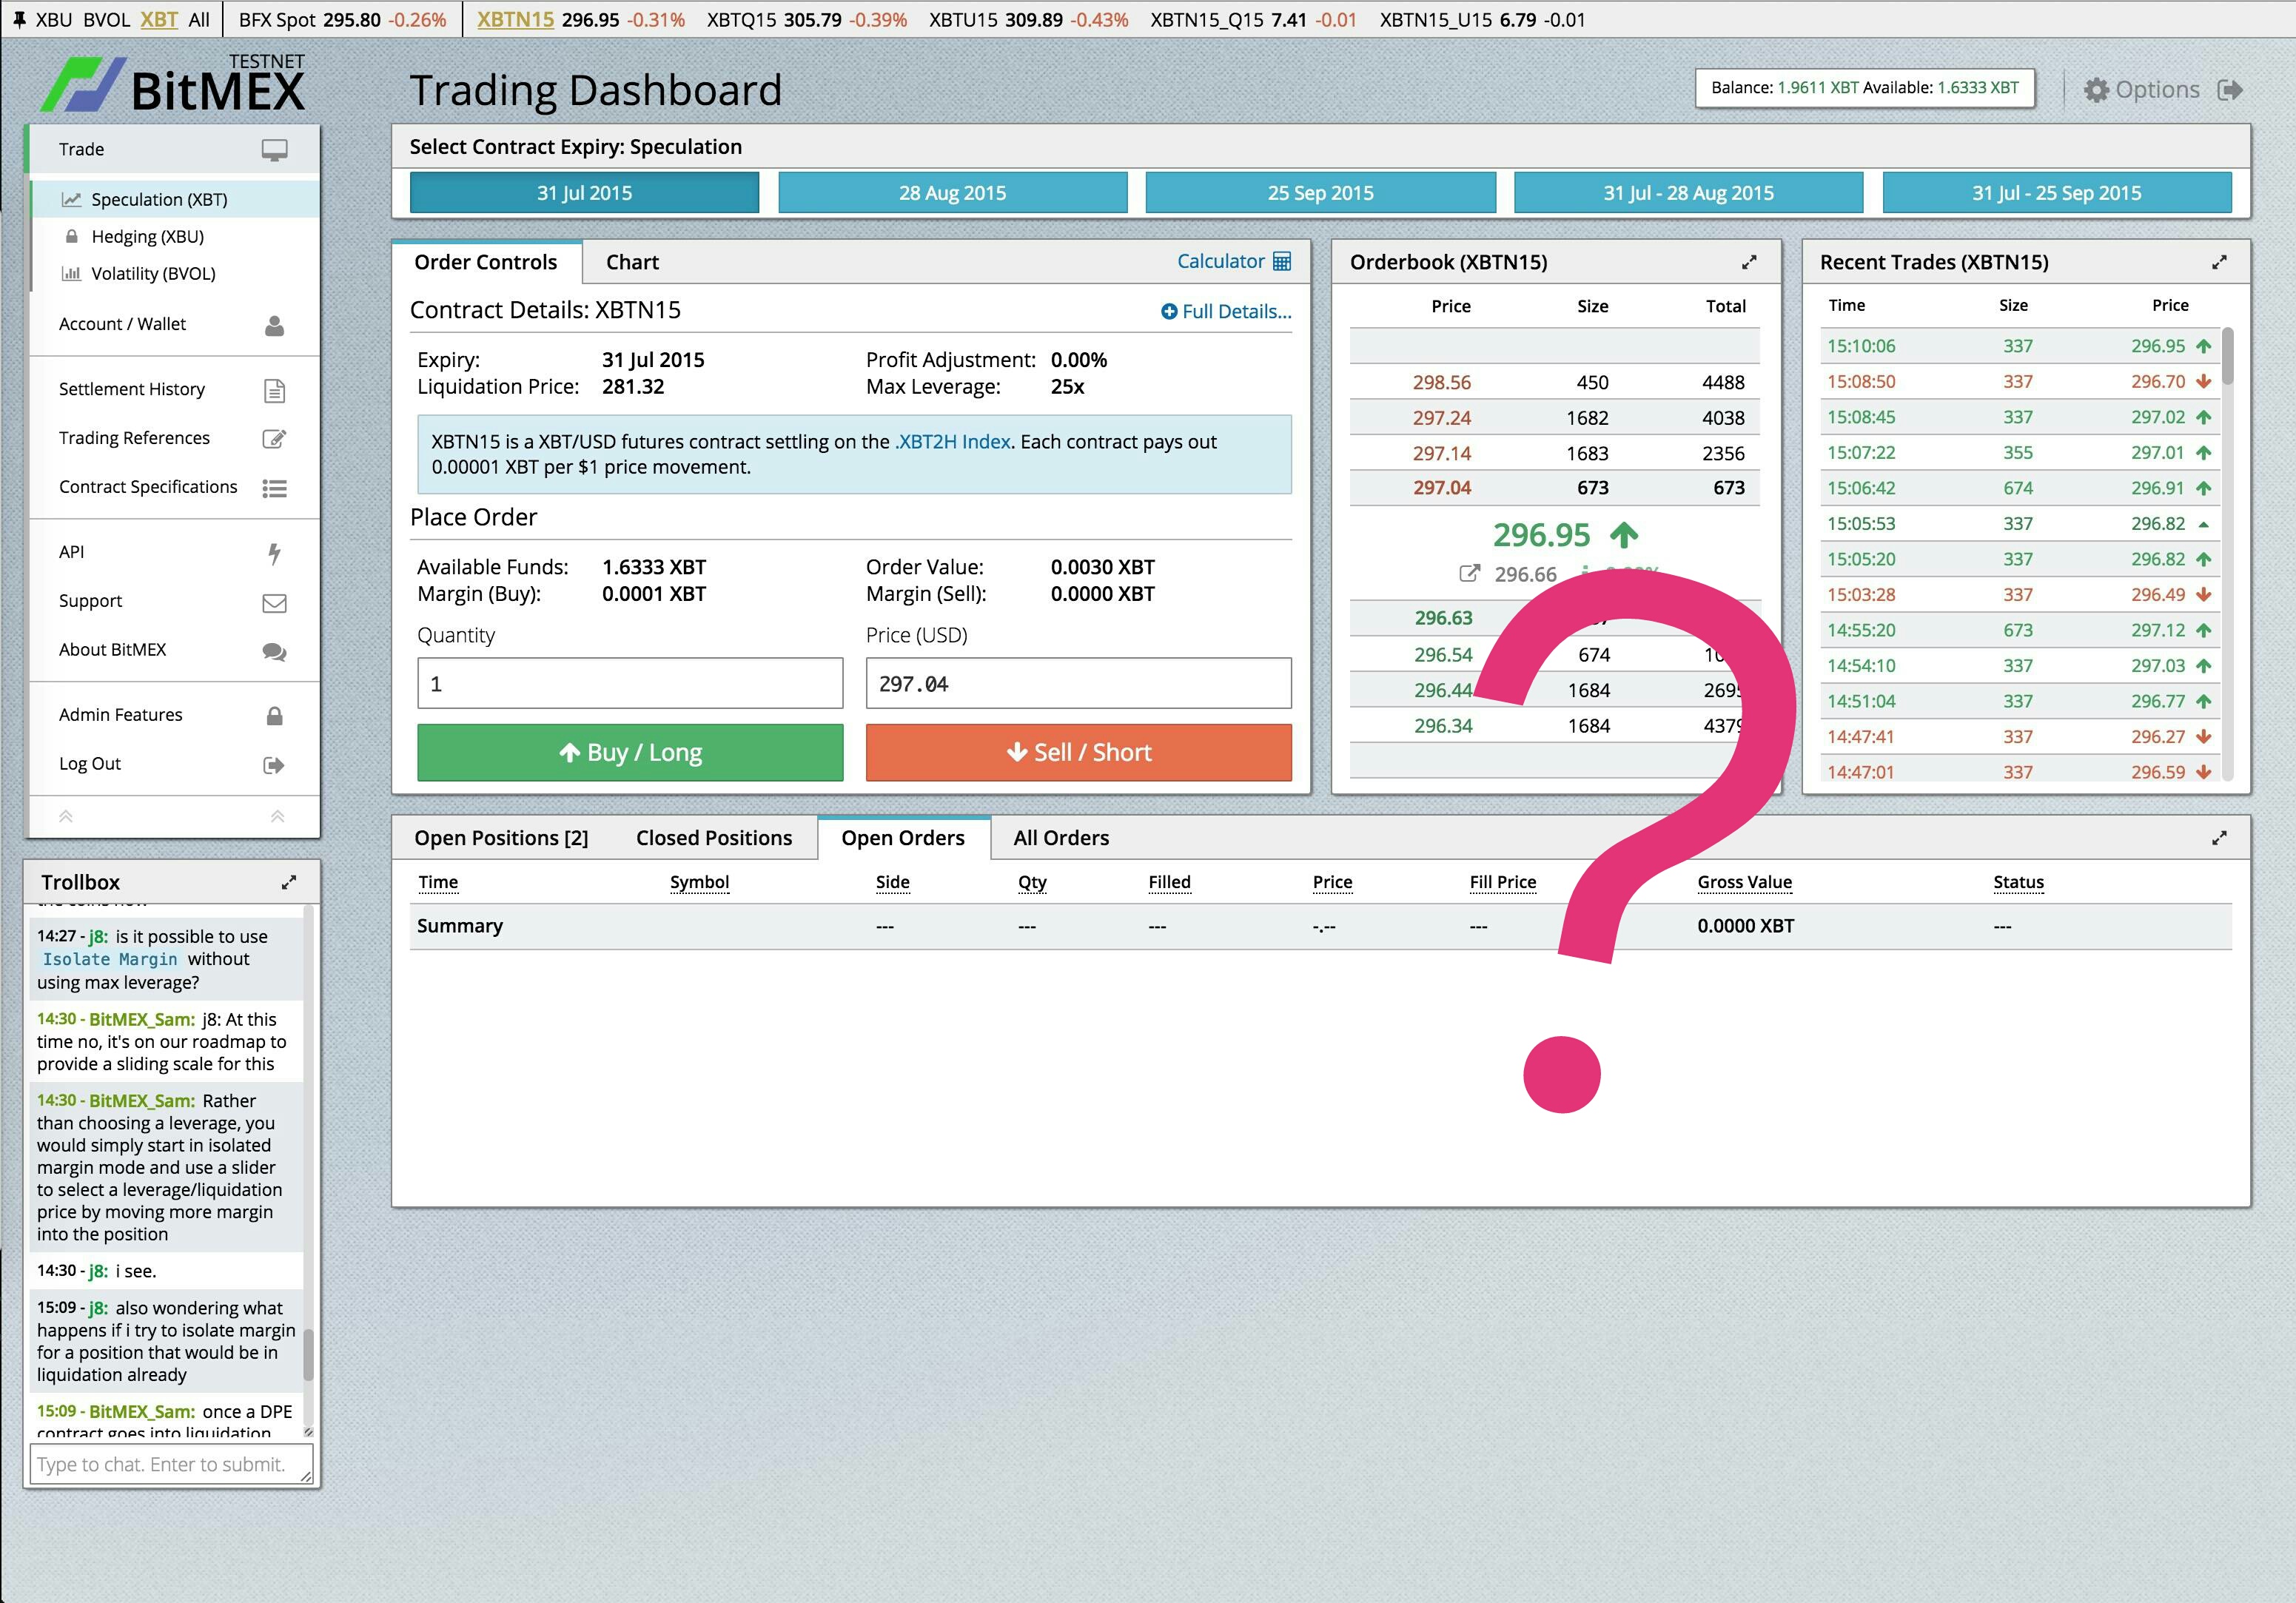Click the Options gear icon
The width and height of the screenshot is (2296, 1603).
pyautogui.click(x=2096, y=90)
